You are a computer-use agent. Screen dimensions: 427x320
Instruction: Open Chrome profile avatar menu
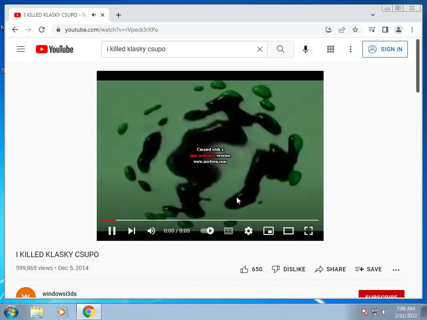[x=398, y=30]
